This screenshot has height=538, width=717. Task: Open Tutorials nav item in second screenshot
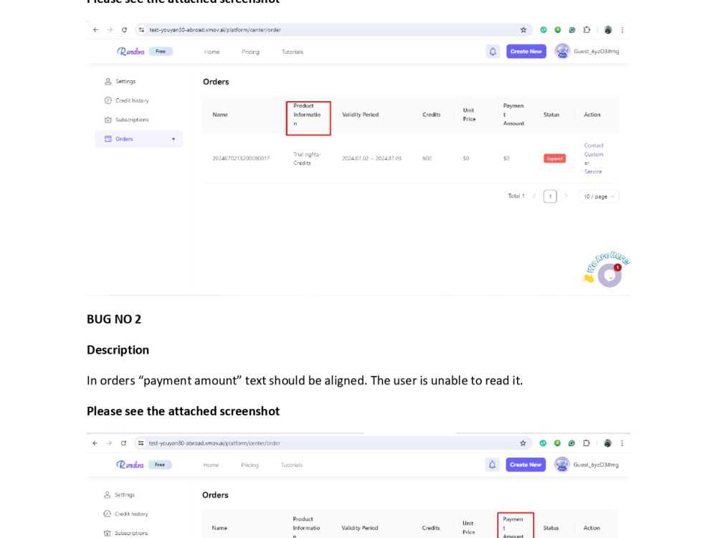pyautogui.click(x=292, y=465)
